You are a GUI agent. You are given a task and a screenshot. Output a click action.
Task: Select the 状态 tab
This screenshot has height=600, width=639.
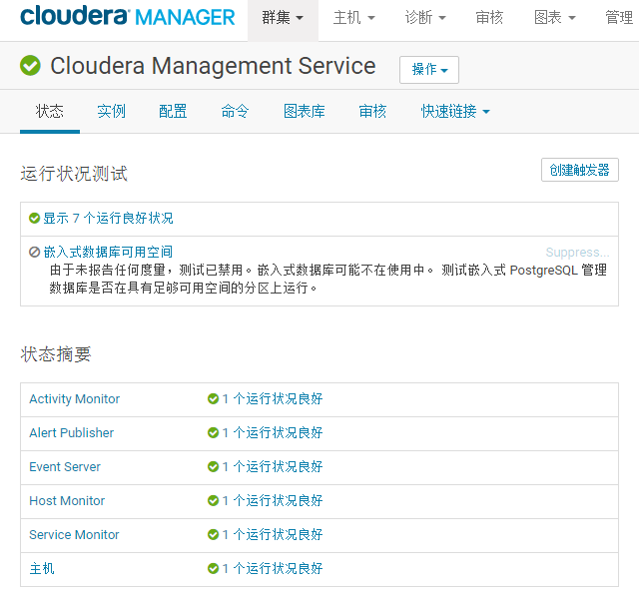tap(49, 111)
